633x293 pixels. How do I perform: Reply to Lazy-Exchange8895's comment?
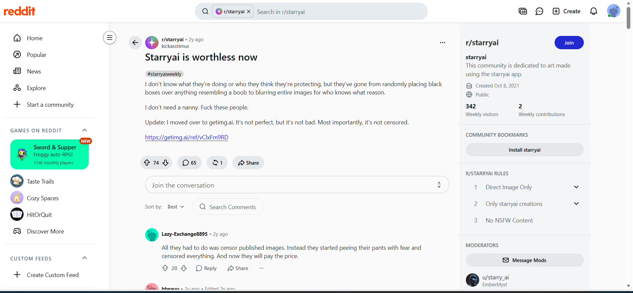(206, 268)
